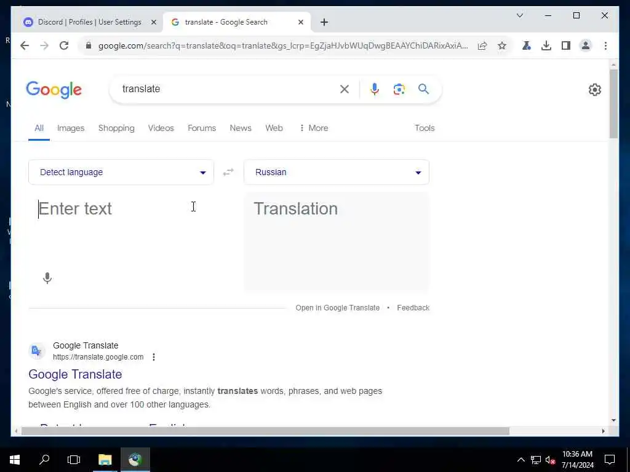Open Google Lens image search
This screenshot has height=472, width=630.
pyautogui.click(x=399, y=89)
